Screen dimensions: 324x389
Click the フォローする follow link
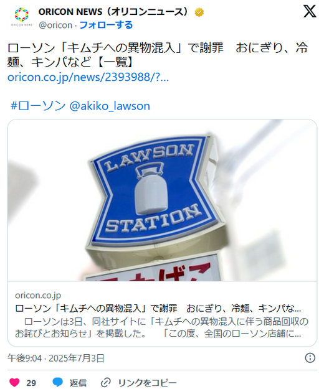coord(106,25)
